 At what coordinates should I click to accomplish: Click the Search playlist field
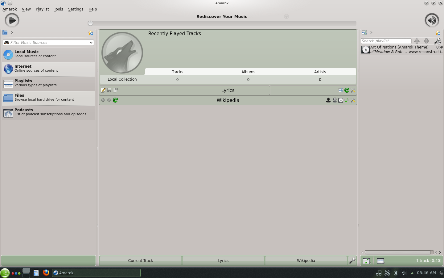click(386, 41)
